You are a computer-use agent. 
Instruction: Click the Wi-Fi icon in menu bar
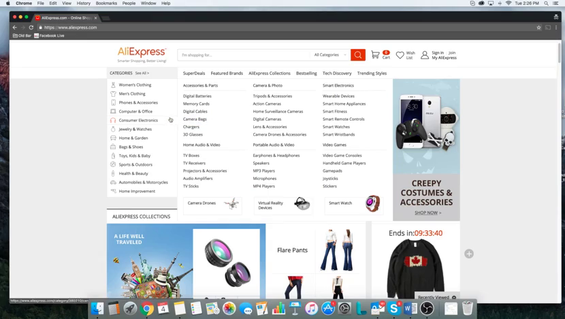point(508,3)
